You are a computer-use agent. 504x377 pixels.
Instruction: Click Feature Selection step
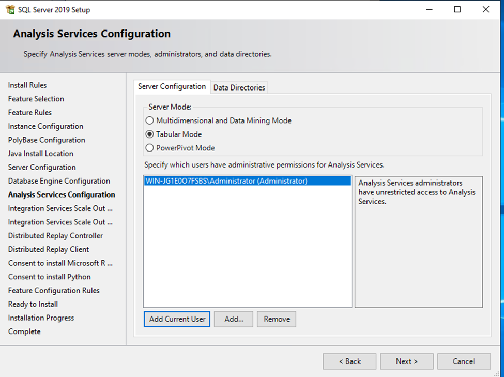(x=36, y=99)
